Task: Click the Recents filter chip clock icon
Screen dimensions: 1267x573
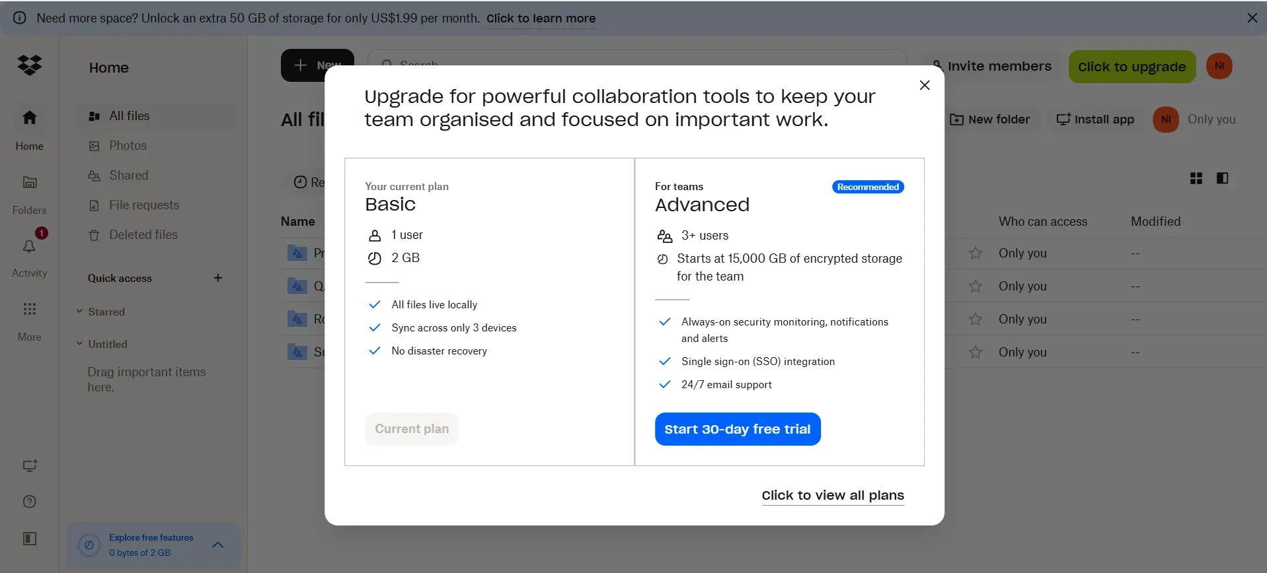Action: pyautogui.click(x=301, y=182)
